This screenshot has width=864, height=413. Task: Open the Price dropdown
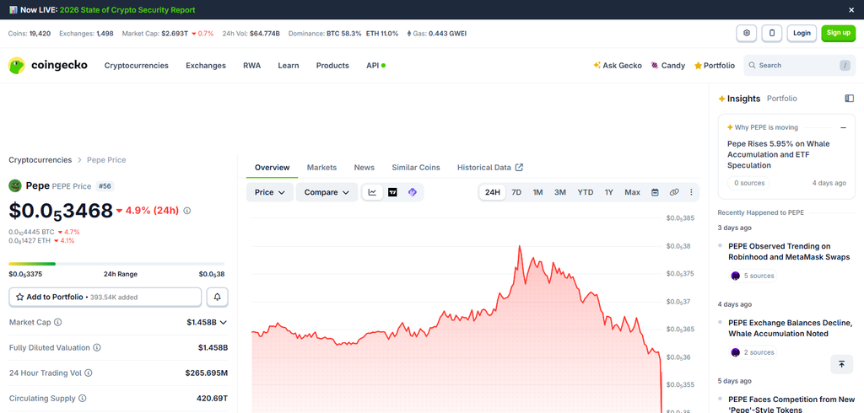point(269,192)
